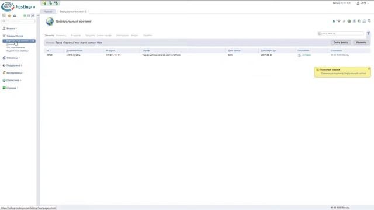Click the pin icon in the page toolbar
This screenshot has height=210, width=374.
click(344, 21)
